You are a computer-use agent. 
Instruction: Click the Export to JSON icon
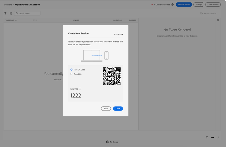click(202, 13)
